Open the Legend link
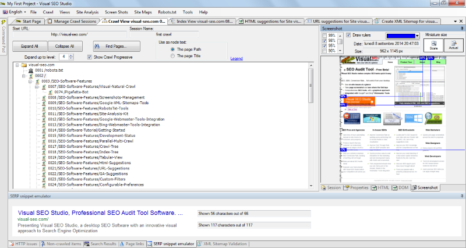Screen dimensions: 466x248 pyautogui.click(x=236, y=59)
